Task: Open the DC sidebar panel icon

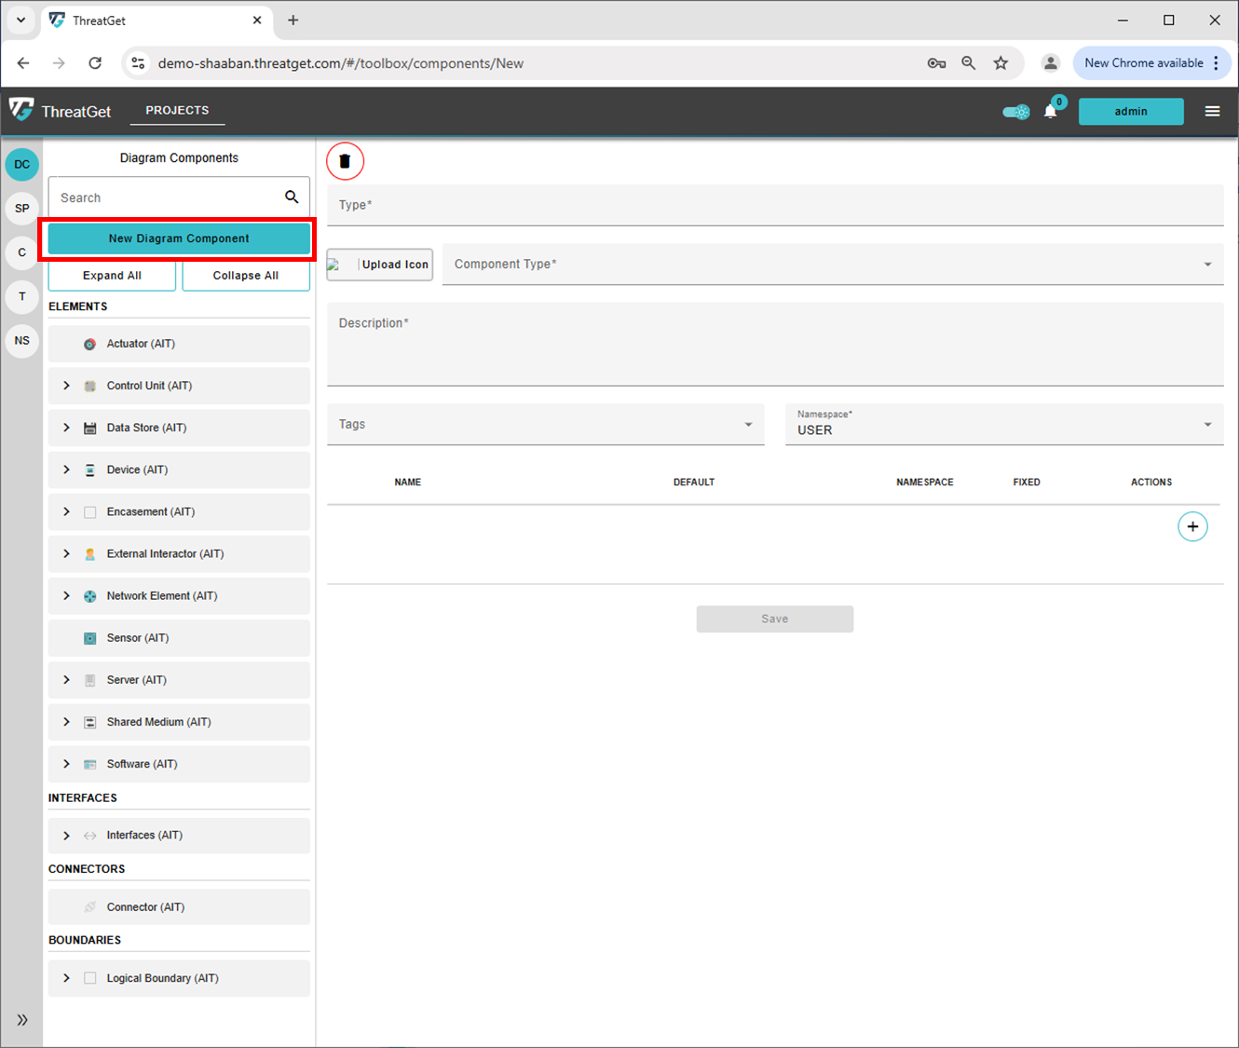Action: (x=21, y=164)
